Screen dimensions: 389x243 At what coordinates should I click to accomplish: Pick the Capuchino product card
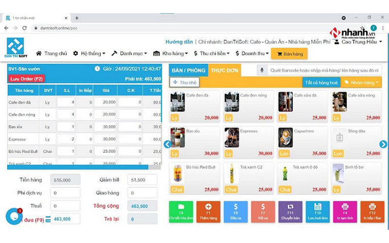pos(302,142)
